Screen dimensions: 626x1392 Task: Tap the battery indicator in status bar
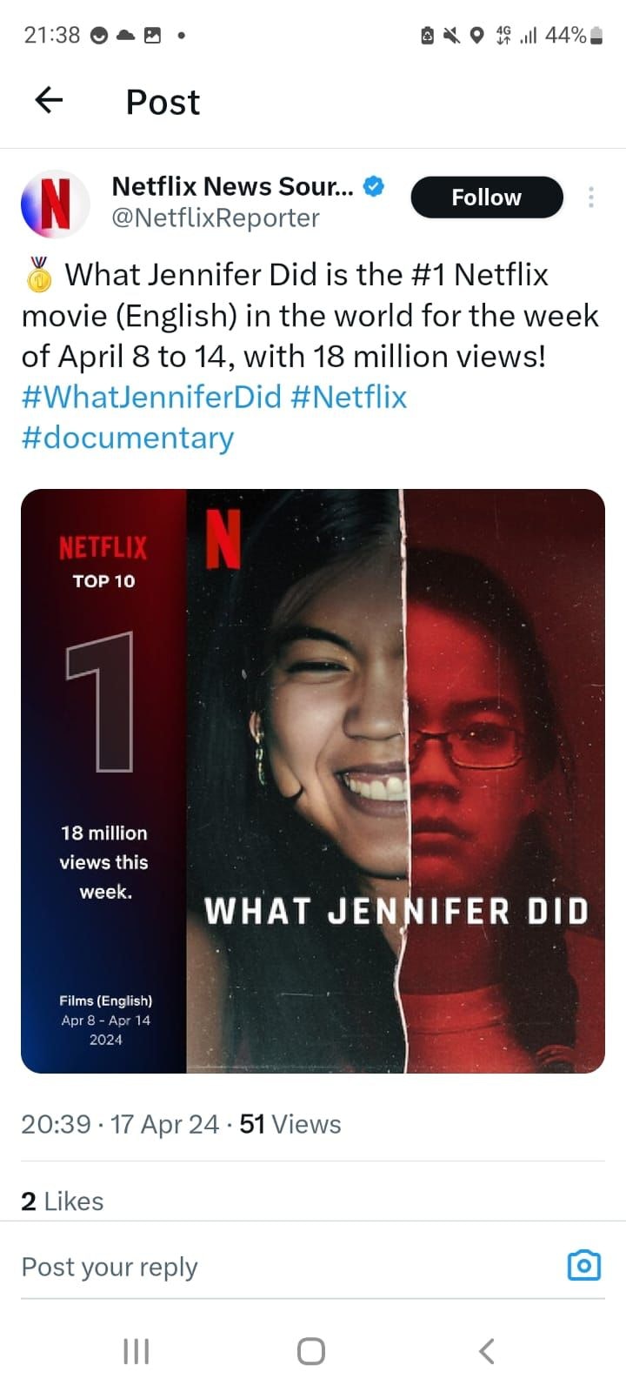(x=596, y=35)
